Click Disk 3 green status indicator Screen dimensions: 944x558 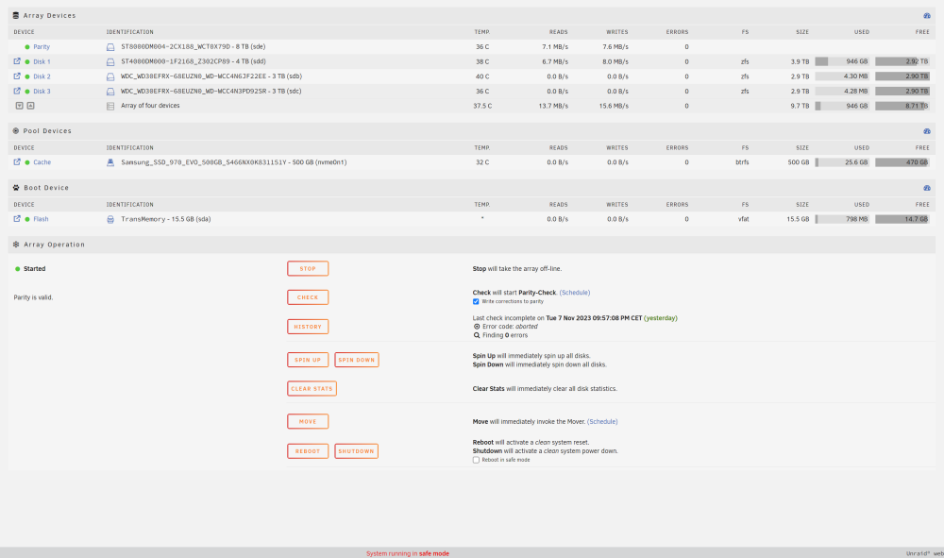click(x=27, y=92)
